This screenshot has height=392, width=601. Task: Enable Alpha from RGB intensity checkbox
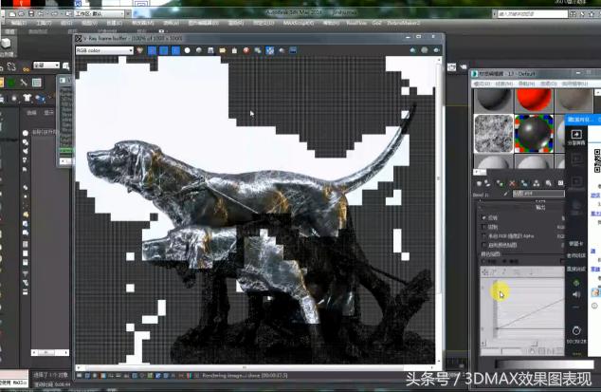tap(483, 236)
